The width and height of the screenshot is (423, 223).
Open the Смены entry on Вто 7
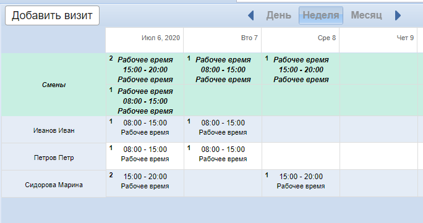click(223, 69)
